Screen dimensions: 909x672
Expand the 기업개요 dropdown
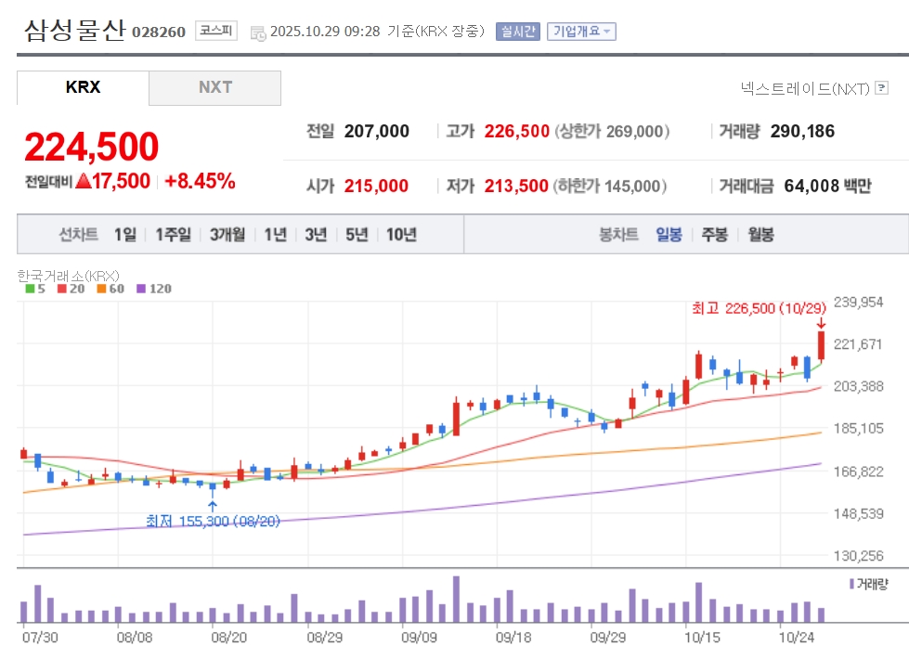click(581, 32)
